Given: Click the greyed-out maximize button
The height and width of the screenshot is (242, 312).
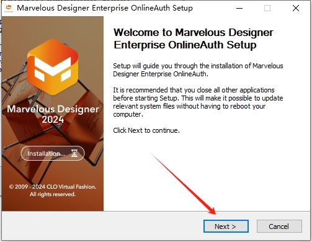Looking at the screenshot, I should 267,8.
